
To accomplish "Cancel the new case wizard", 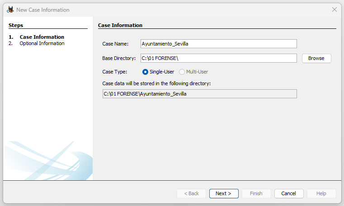I will pyautogui.click(x=289, y=193).
